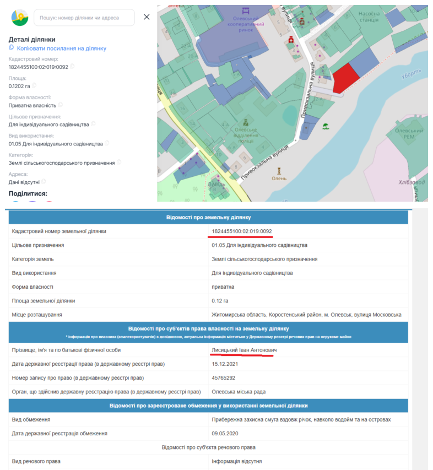Click the 'Прибережна захисна смуга' restriction cell
Screen dimensions: 433x470
click(301, 420)
